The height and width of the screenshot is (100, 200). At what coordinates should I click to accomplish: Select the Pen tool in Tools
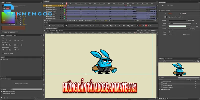[x=66, y=25]
